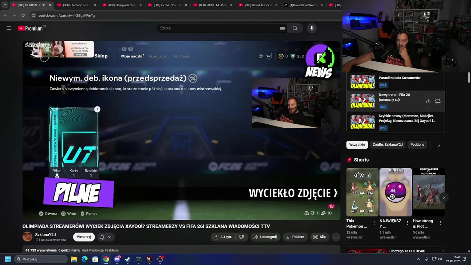Play Paraolimpiada Streamerów chapter
Viewport: 471px width, 265px height.
pyautogui.click(x=396, y=81)
